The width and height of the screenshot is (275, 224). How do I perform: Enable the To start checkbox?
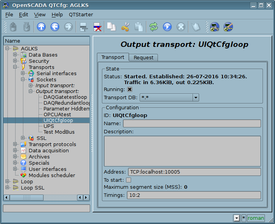(129, 180)
